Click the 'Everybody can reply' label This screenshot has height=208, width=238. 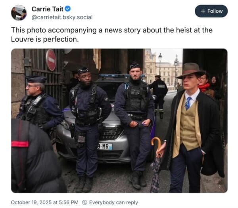113,202
